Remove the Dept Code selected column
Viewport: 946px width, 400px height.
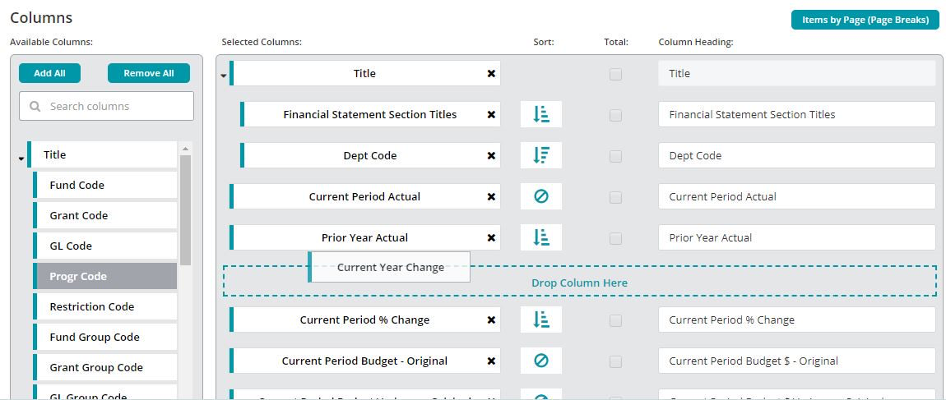point(491,155)
